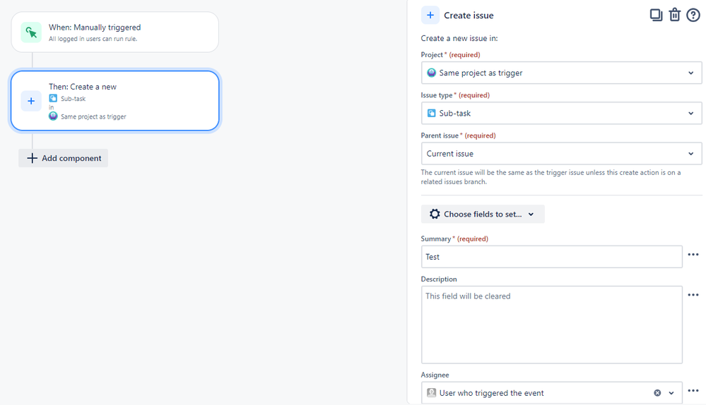Open the help icon for Create issue
This screenshot has height=405, width=706.
693,16
